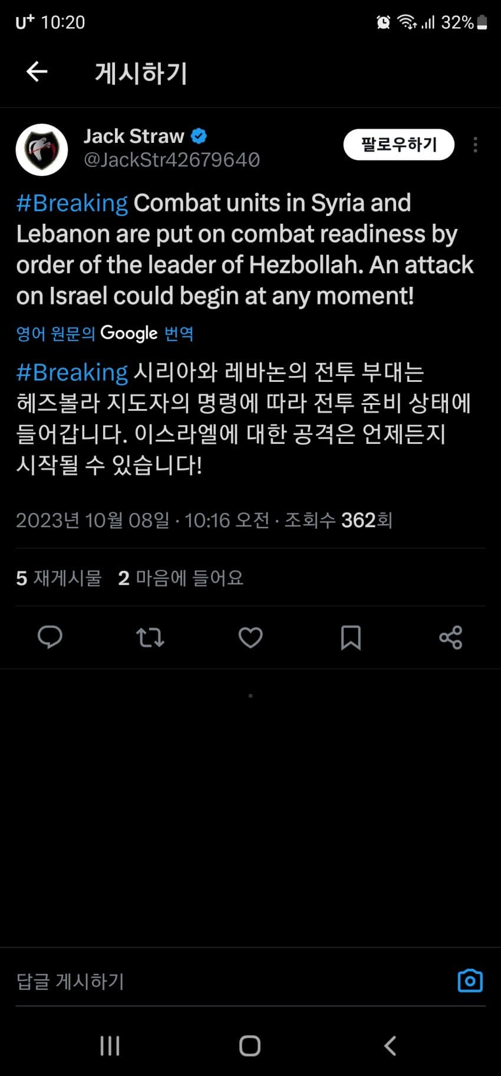Tap the #Breaking hashtag in English text
The height and width of the screenshot is (1076, 501).
pyautogui.click(x=72, y=203)
